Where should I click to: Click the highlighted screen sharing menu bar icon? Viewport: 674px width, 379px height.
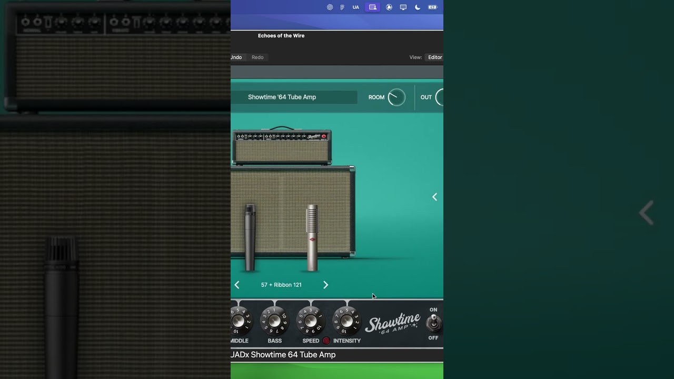(x=373, y=7)
